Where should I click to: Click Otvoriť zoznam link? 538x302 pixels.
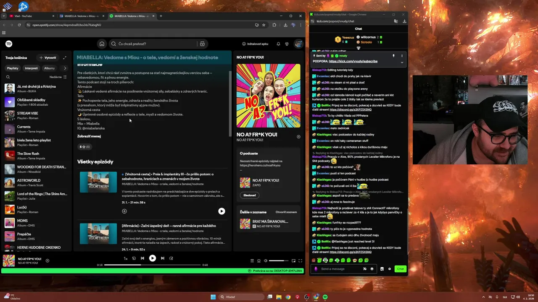pos(286,212)
